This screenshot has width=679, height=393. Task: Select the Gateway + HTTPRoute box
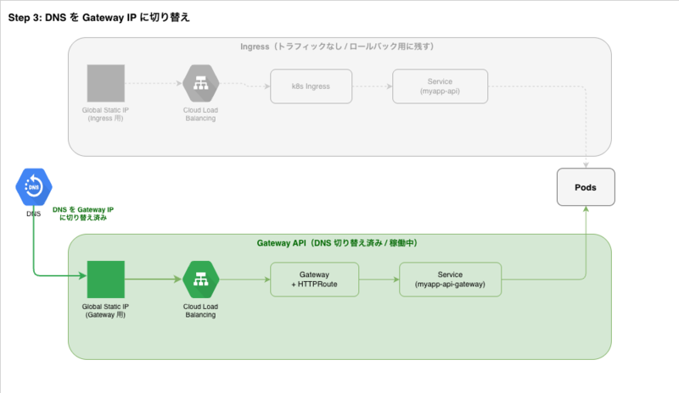pyautogui.click(x=314, y=280)
